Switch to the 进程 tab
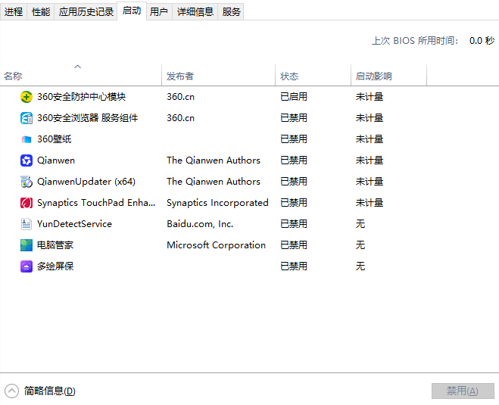 pos(14,12)
